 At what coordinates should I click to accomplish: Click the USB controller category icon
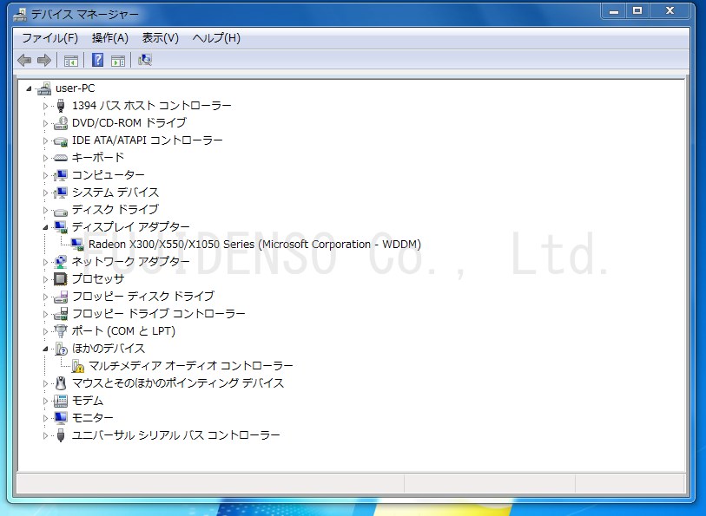click(61, 435)
